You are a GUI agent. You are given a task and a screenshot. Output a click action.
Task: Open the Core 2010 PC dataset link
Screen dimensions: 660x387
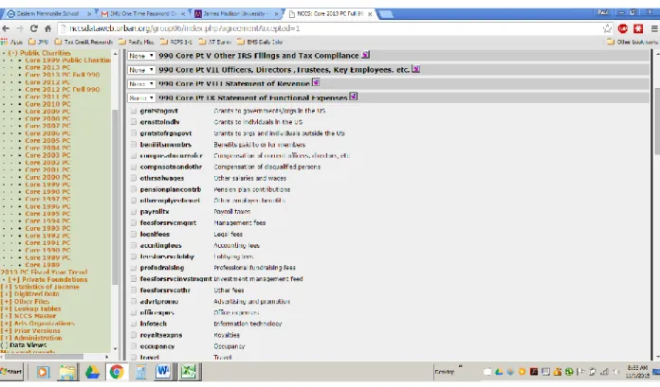coord(47,104)
